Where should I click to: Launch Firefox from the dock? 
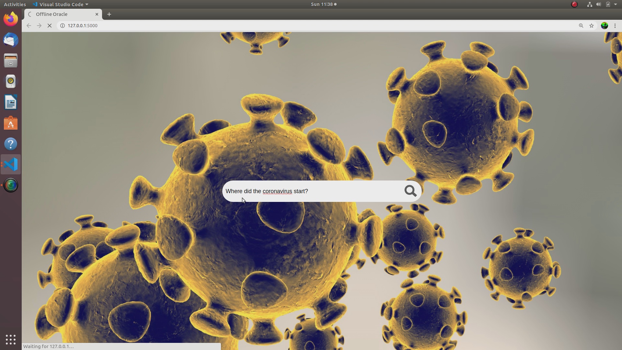click(11, 19)
